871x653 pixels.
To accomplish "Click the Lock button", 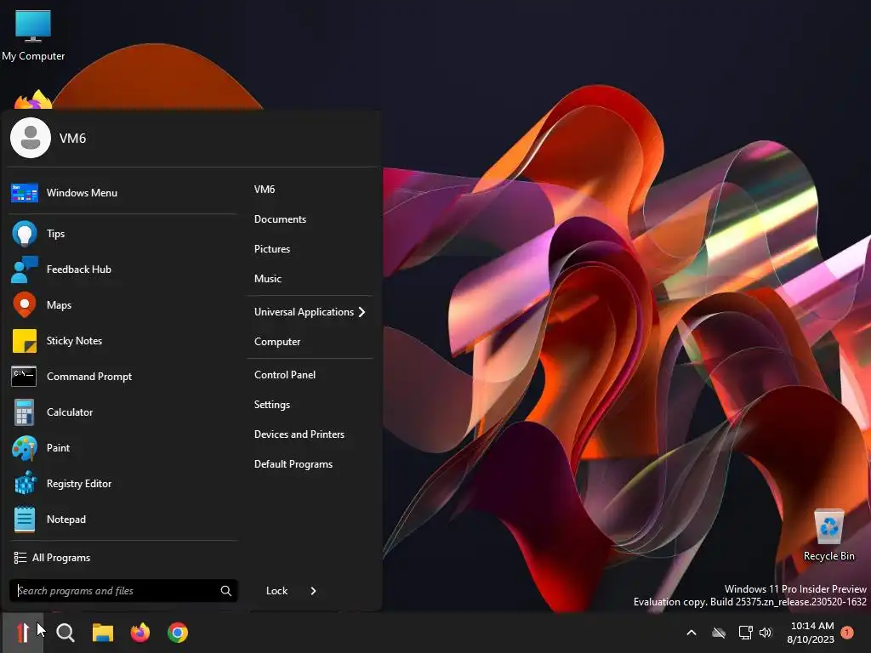I will coord(276,591).
